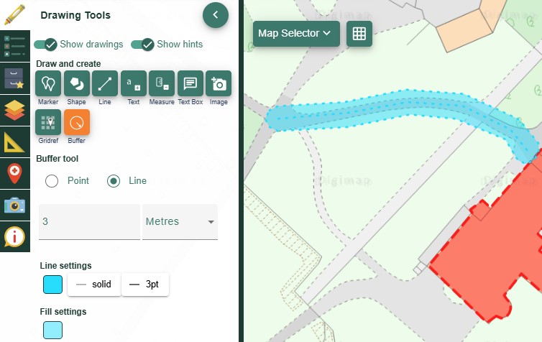Open the Measure tool

[162, 84]
